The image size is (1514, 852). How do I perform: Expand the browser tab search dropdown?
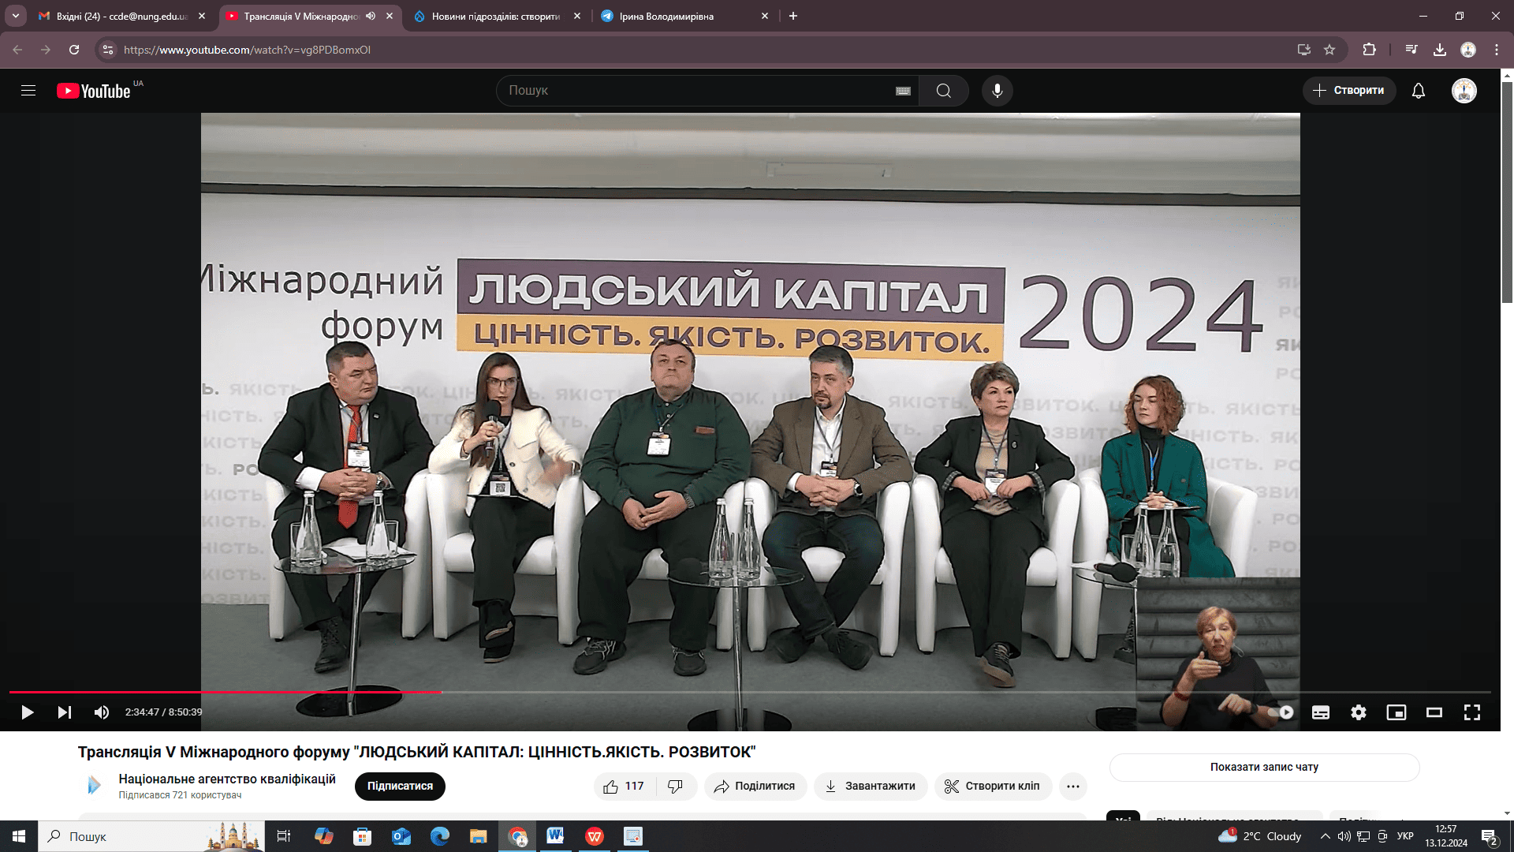click(15, 16)
